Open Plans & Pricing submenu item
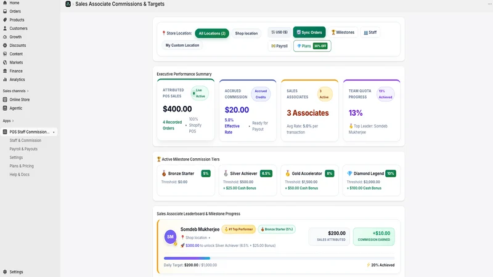Viewport: 493px width, 277px height. [x=22, y=166]
